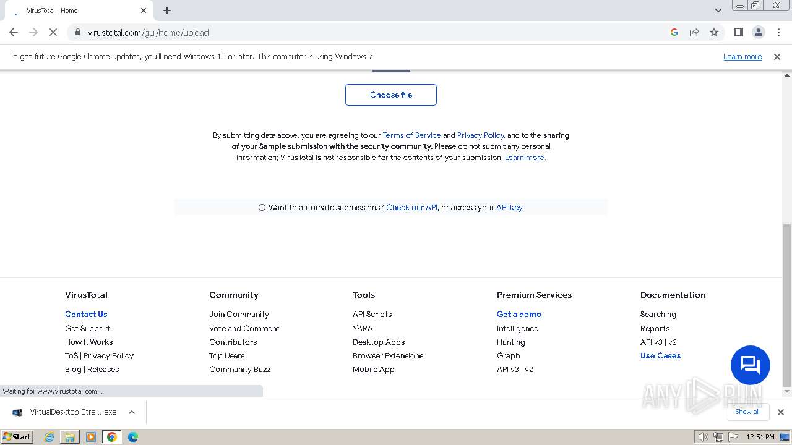Stop loading the page

tap(53, 32)
